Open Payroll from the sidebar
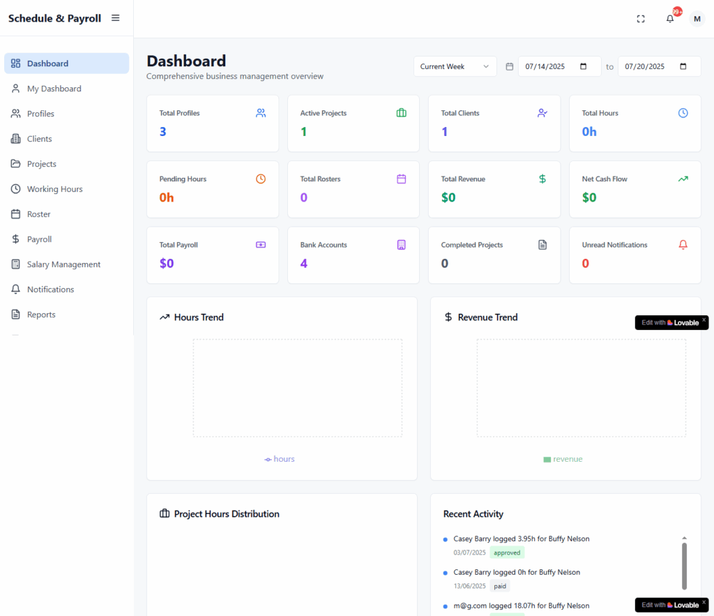This screenshot has height=616, width=714. (39, 239)
